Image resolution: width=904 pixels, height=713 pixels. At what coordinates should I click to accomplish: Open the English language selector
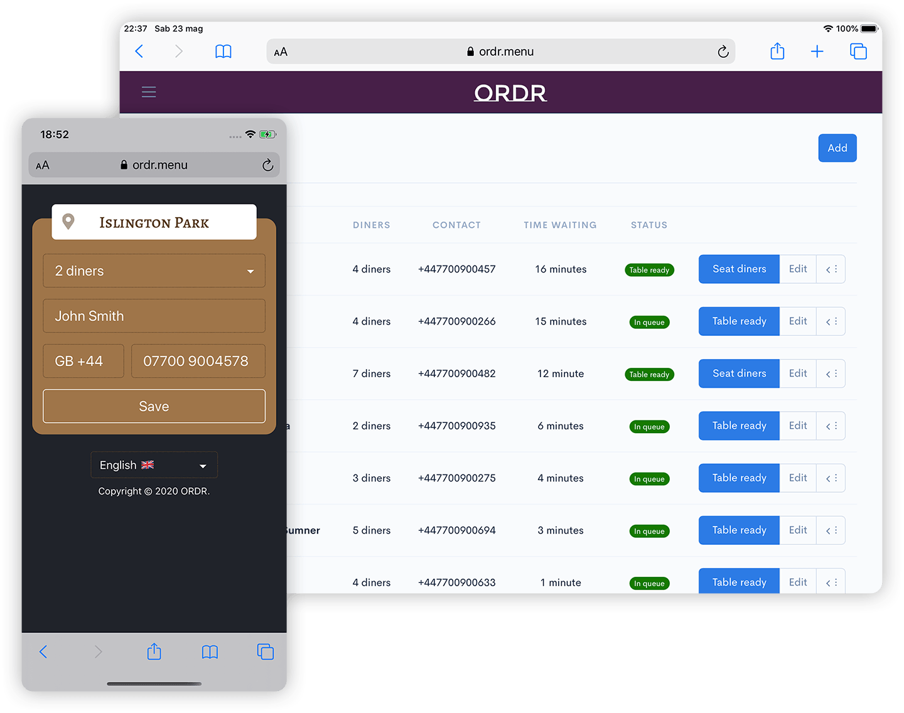(154, 465)
